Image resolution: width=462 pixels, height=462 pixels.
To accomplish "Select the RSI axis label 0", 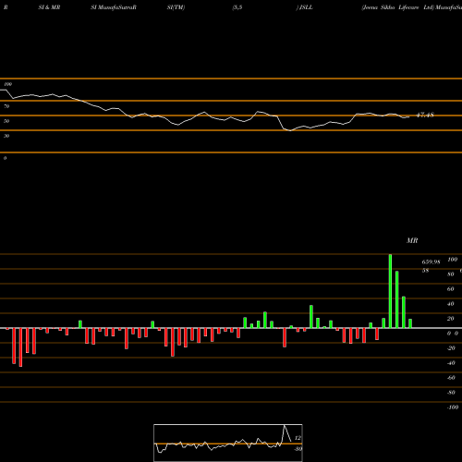I will pyautogui.click(x=5, y=158).
